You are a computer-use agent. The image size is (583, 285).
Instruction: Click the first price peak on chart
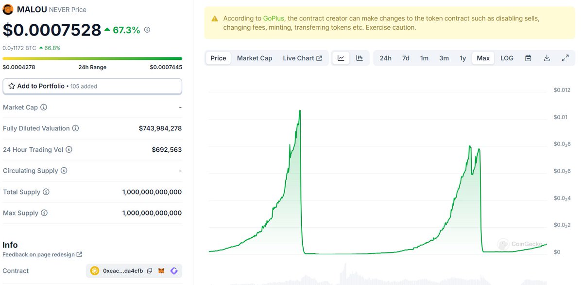coord(300,111)
